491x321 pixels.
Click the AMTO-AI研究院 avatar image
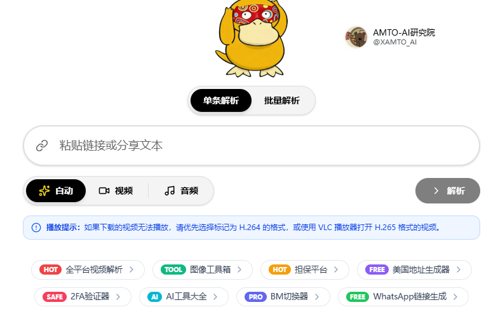(x=356, y=37)
